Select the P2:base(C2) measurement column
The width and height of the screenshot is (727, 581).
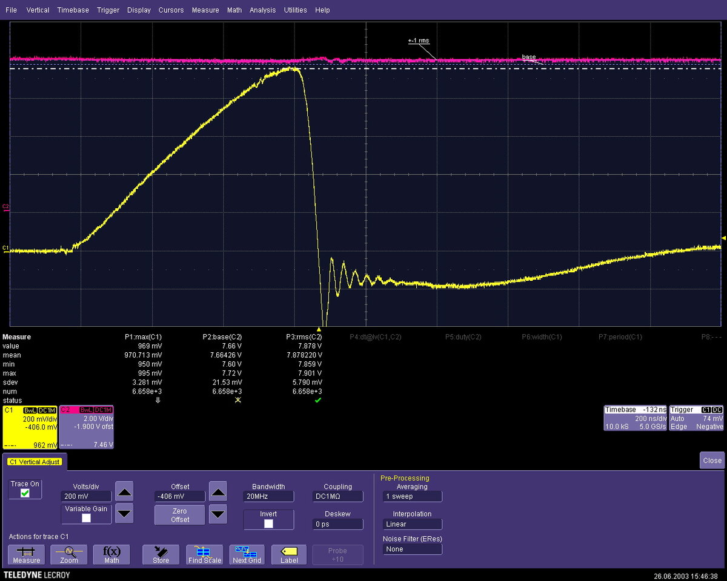(x=222, y=337)
